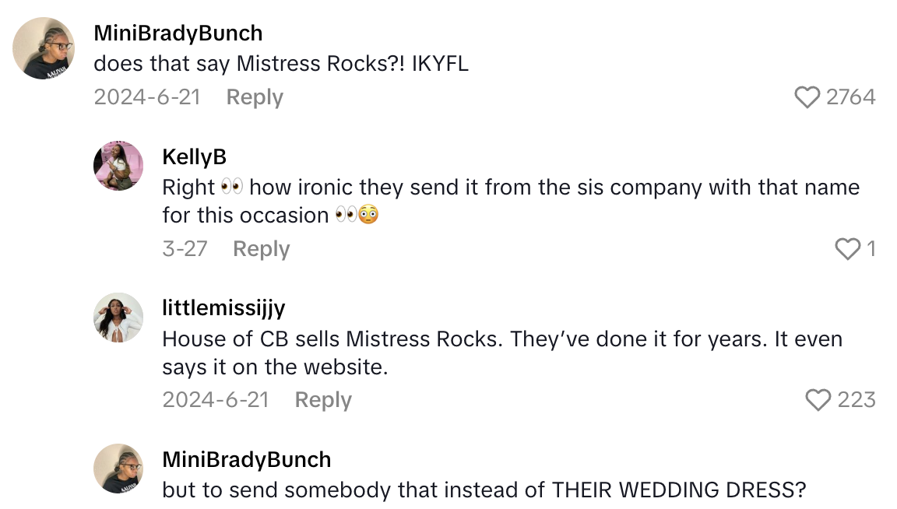Open MiniBradyBunch's username profile link
Viewport: 897px width, 509px height.
tap(178, 33)
